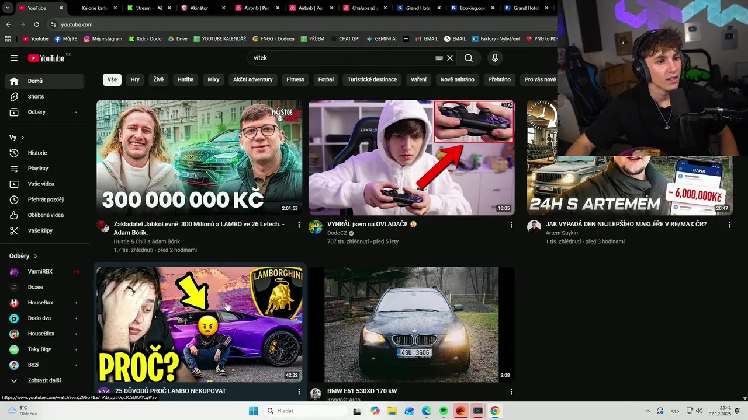Open Historie in the sidebar
Viewport: 748px width, 420px height.
click(x=44, y=153)
